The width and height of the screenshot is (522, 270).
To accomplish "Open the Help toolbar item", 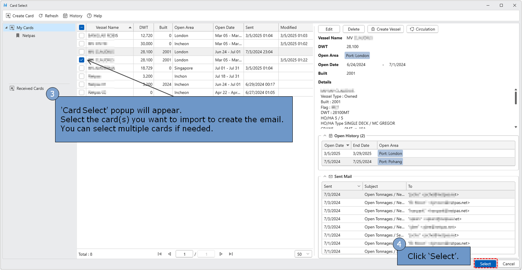I will [95, 16].
